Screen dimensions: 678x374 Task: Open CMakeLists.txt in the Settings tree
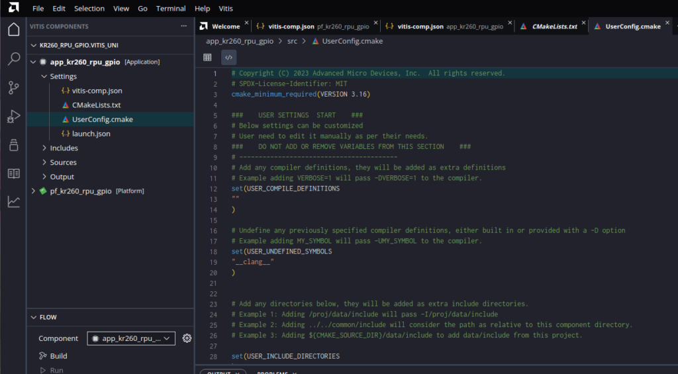point(96,105)
